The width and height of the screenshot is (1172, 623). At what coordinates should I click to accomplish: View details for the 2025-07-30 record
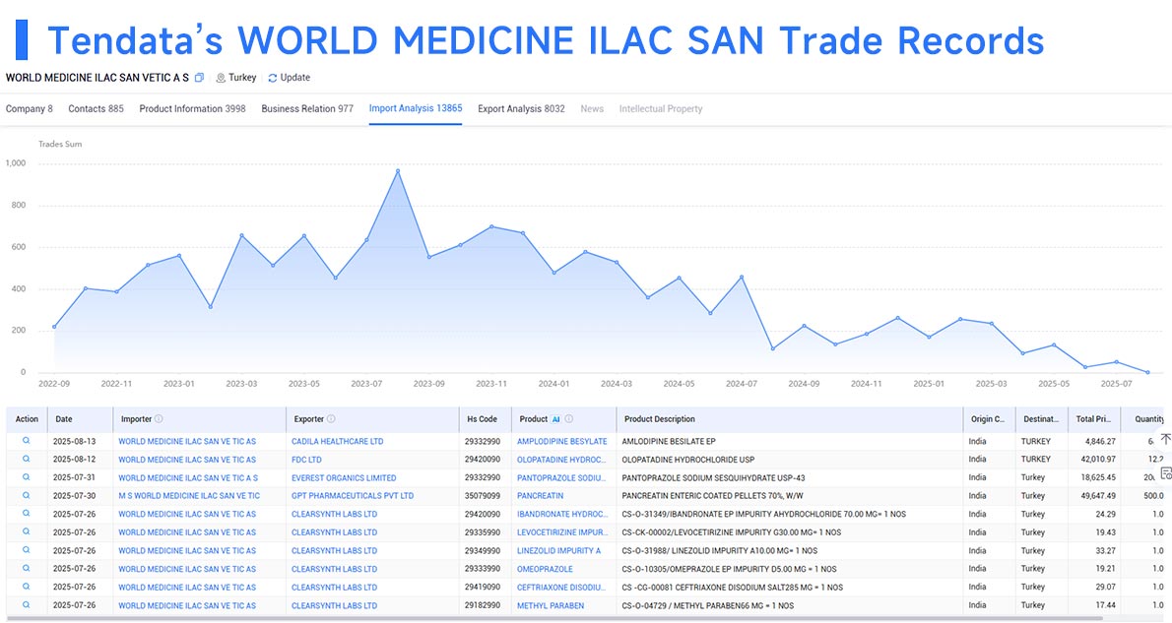pyautogui.click(x=27, y=495)
